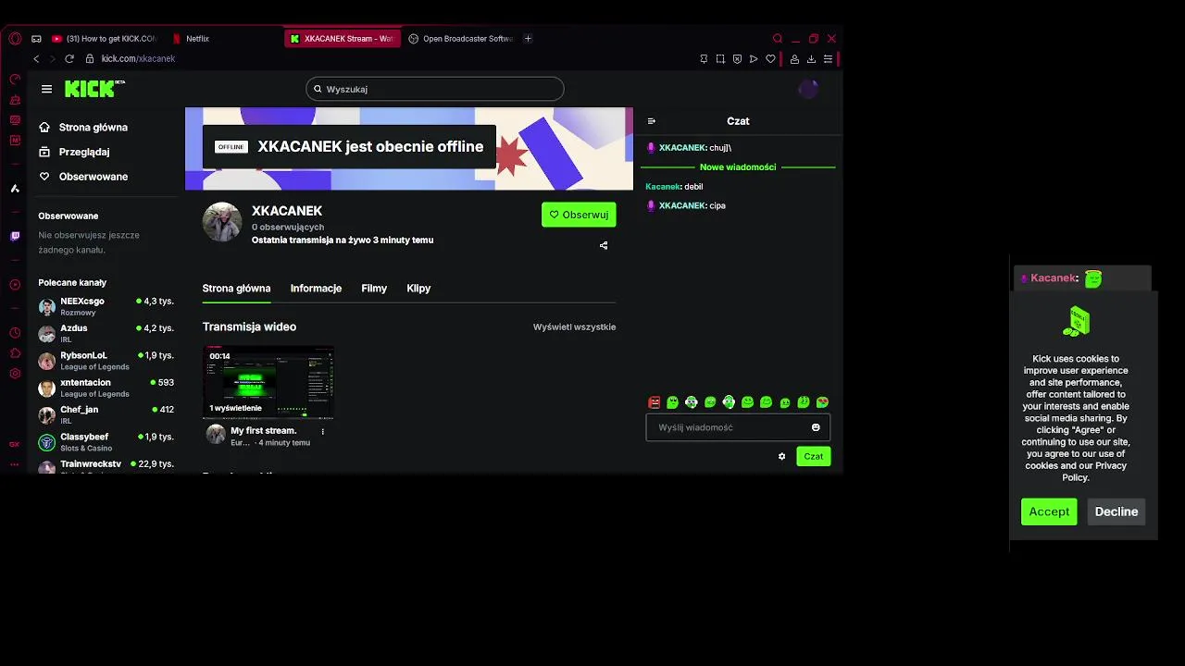Click Wyświetl wszystkie link
This screenshot has width=1185, height=666.
574,327
